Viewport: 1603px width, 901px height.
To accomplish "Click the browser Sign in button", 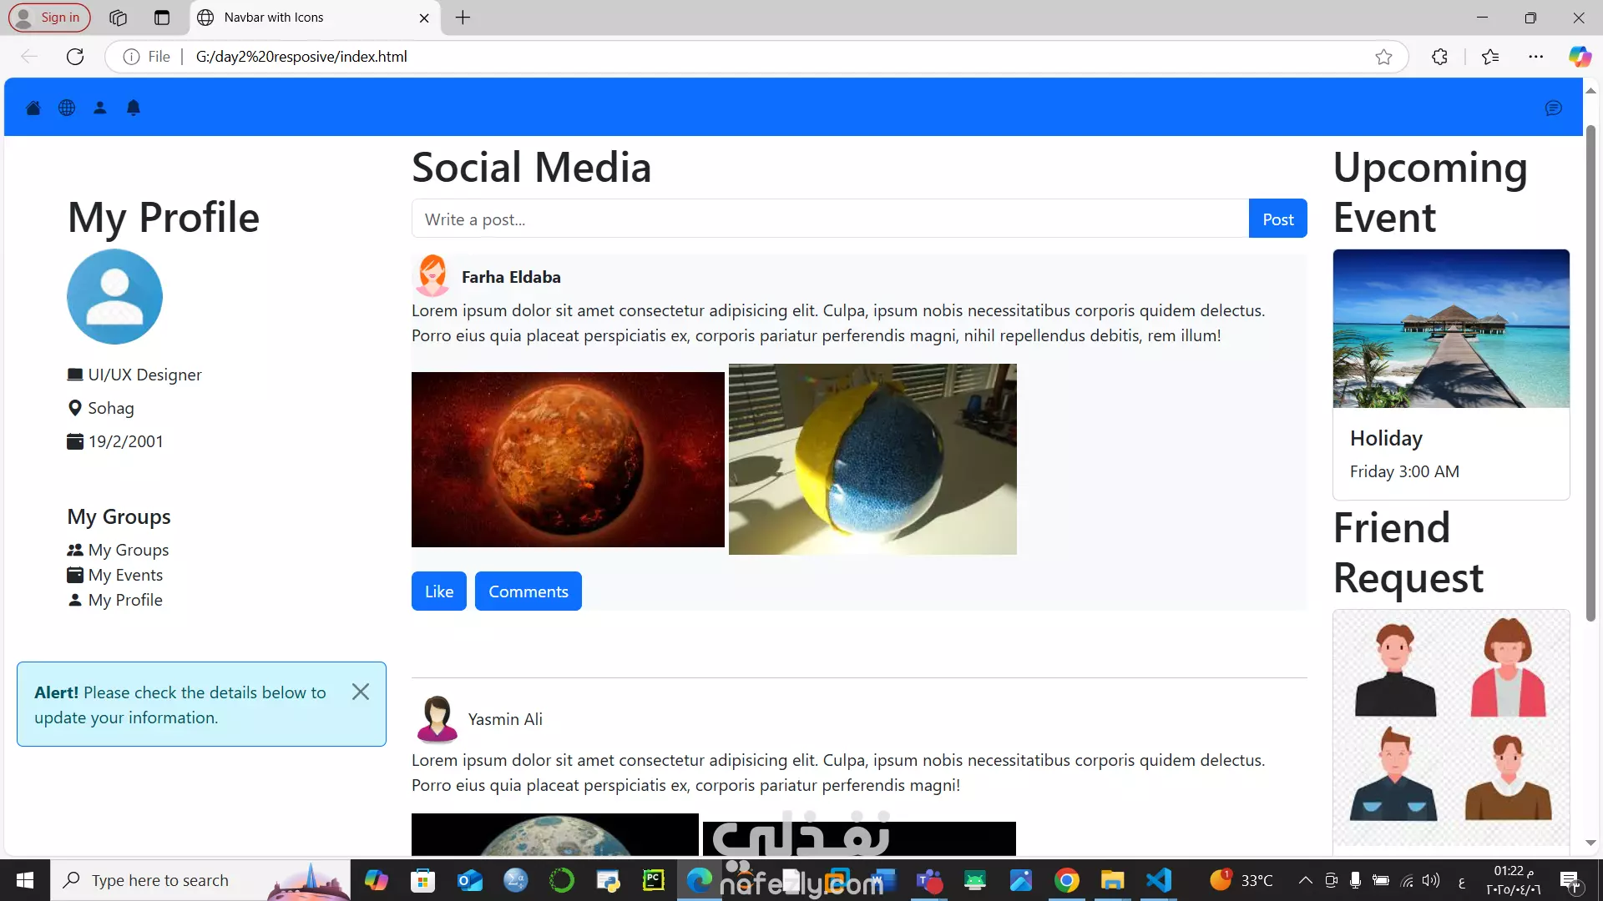I will [49, 18].
